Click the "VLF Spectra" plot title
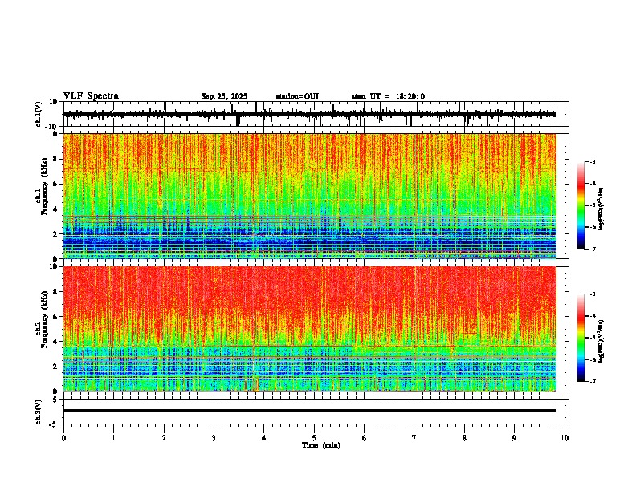Viewport: 636px width, 491px height. click(91, 96)
